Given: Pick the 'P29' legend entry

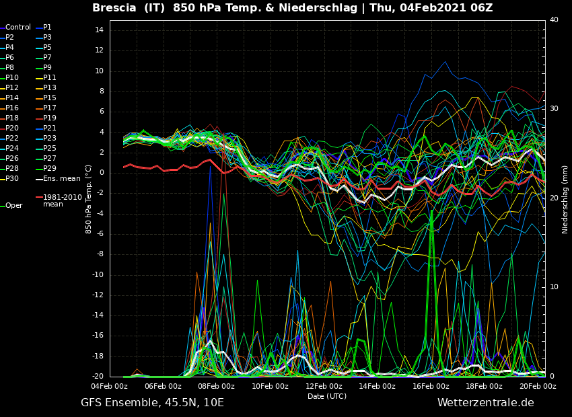Looking at the screenshot, I should (46, 168).
